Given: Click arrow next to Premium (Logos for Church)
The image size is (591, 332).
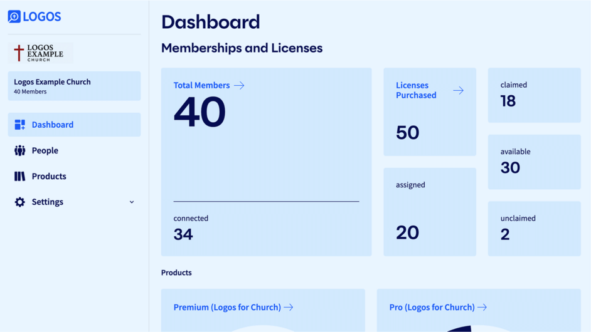Looking at the screenshot, I should coord(289,307).
